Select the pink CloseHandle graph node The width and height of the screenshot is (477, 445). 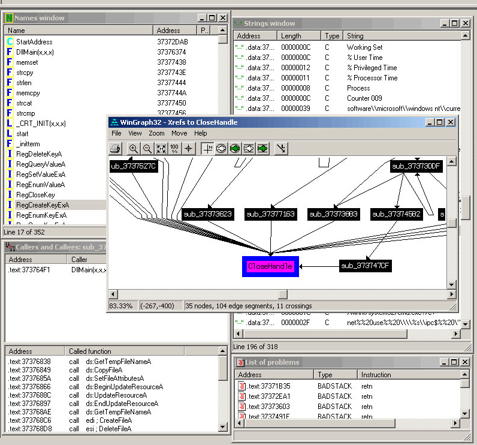(x=270, y=266)
